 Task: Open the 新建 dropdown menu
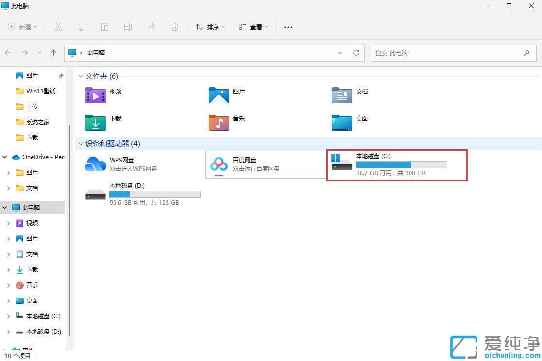pyautogui.click(x=21, y=27)
